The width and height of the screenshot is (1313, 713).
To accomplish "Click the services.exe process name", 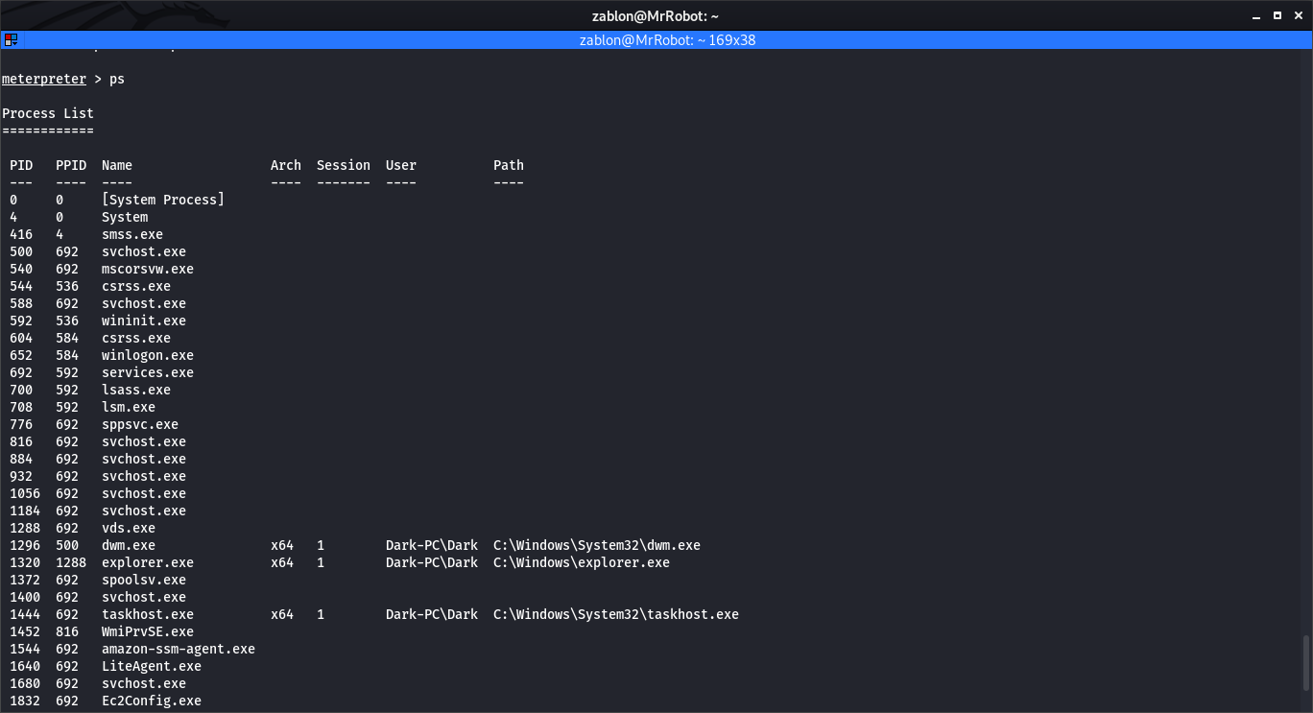I will pos(148,372).
